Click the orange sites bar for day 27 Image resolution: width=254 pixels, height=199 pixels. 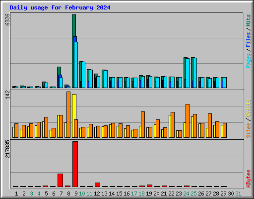(210, 125)
